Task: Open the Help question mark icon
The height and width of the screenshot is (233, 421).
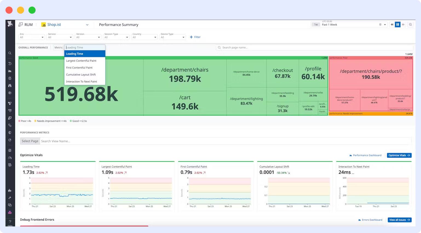Action: pyautogui.click(x=10, y=222)
